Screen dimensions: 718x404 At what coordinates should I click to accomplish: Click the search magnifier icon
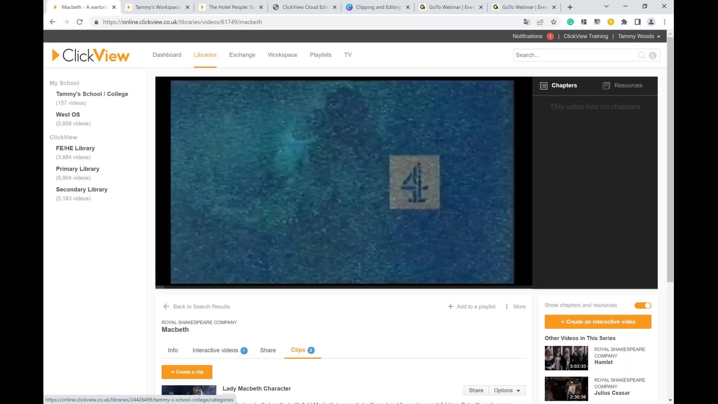[641, 55]
